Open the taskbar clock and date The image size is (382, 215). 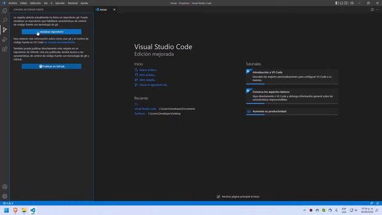click(x=367, y=210)
